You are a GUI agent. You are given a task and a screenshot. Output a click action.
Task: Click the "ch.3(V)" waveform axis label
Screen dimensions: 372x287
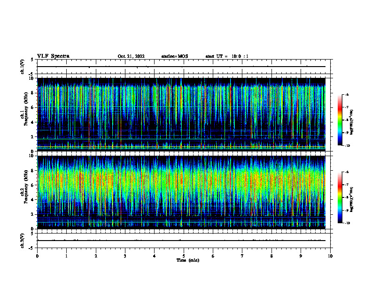coord(22,241)
